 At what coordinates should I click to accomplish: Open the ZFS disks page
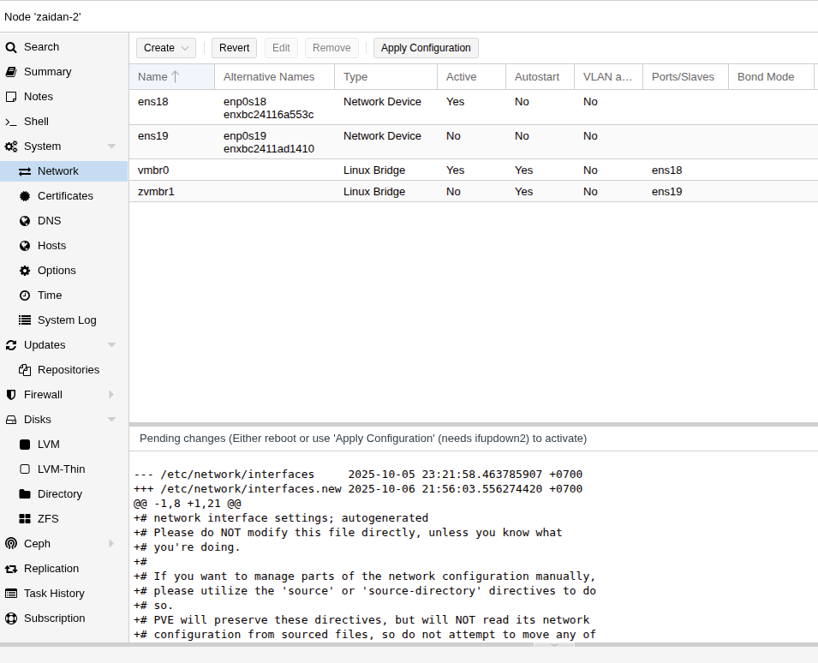point(48,519)
